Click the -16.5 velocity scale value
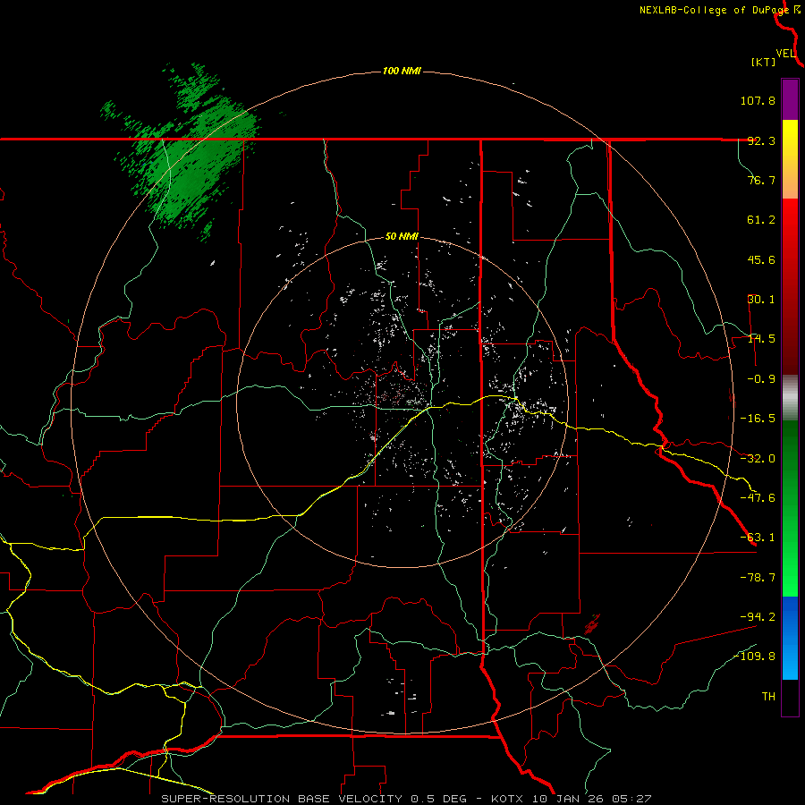 758,419
